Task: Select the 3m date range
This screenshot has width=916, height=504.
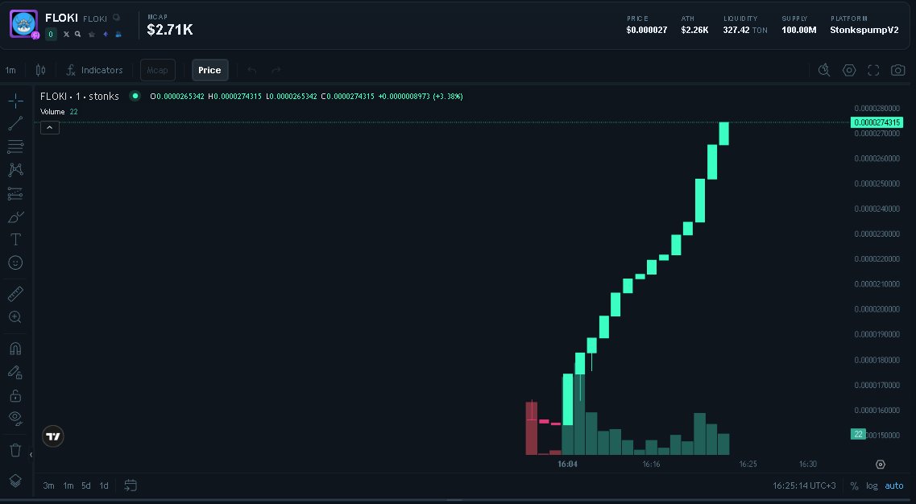Action: [x=48, y=485]
